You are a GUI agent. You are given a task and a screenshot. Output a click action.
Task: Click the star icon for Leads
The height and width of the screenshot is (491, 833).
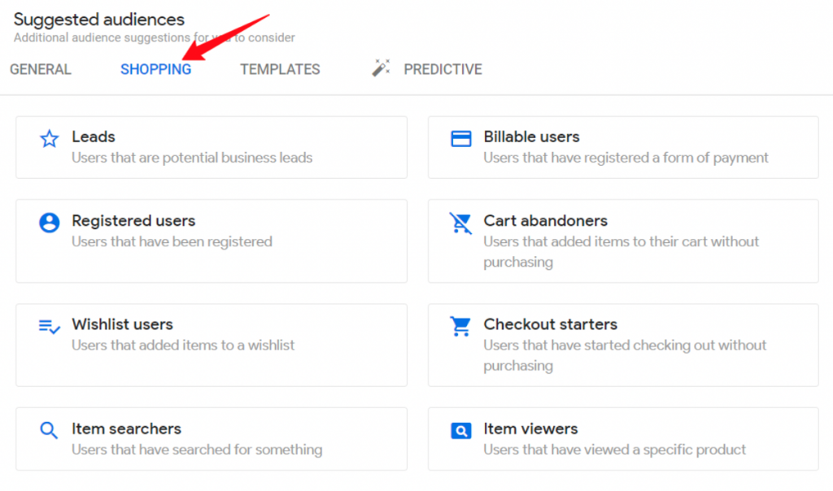50,138
